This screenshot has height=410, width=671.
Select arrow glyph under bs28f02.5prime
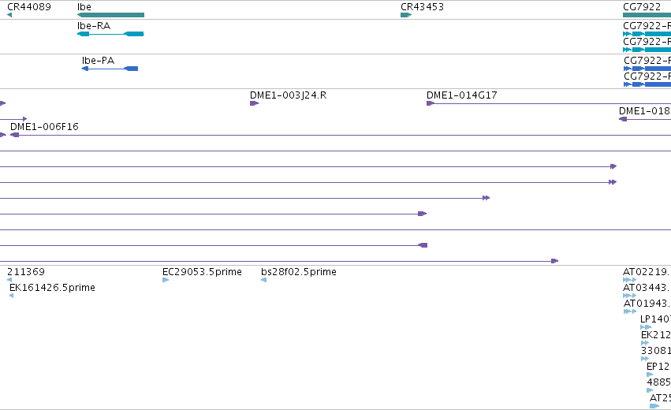(263, 280)
